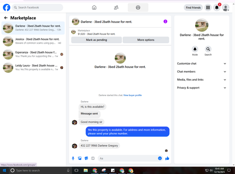Screen dimensions: 235x174
Task: Open the GIF picker icon
Action: click(x=93, y=159)
